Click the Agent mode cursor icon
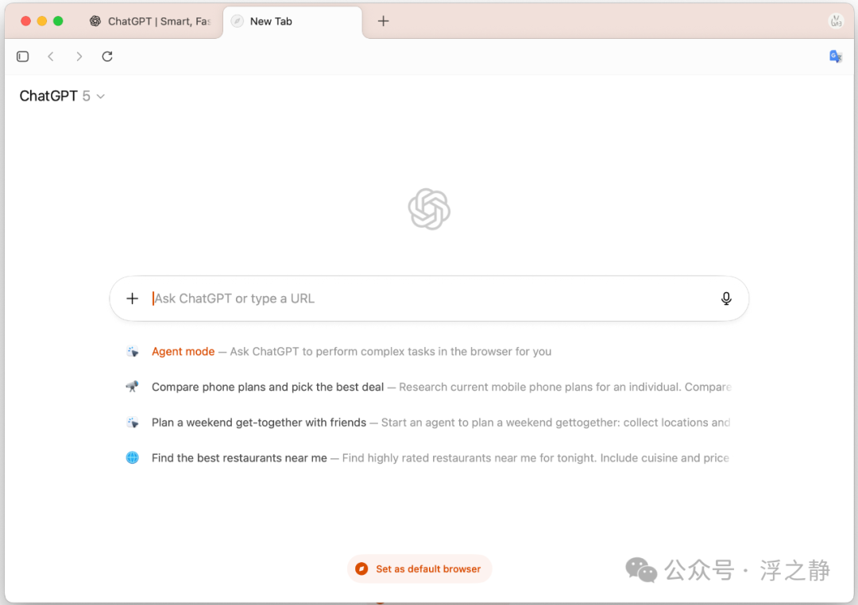The height and width of the screenshot is (605, 858). (133, 352)
